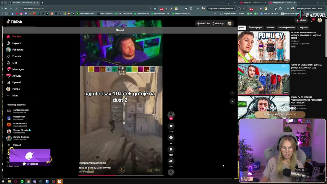Open Żaneta Trybulec's account
This screenshot has height=184, width=327.
click(18, 138)
